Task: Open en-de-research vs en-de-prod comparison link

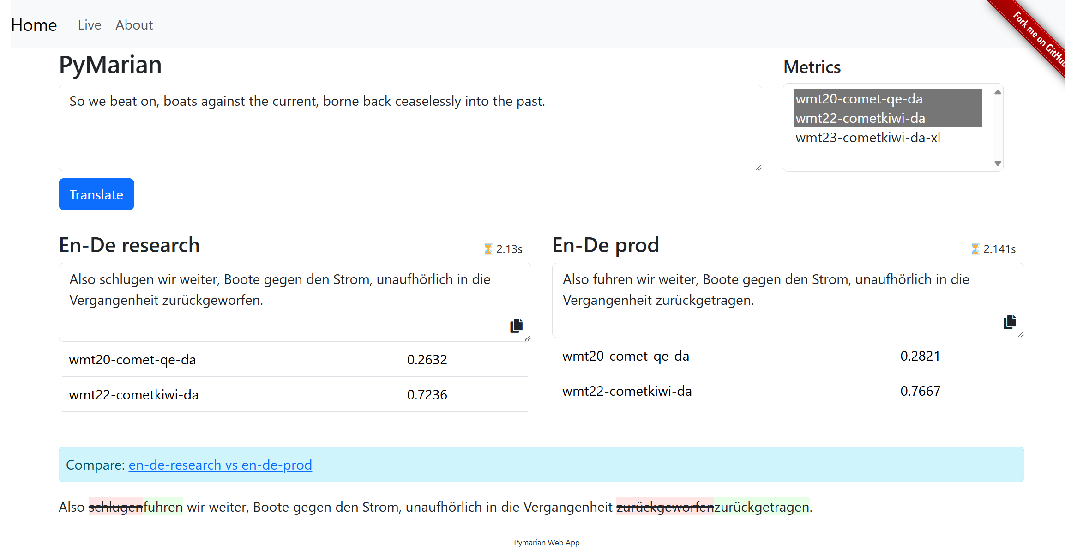Action: (220, 465)
